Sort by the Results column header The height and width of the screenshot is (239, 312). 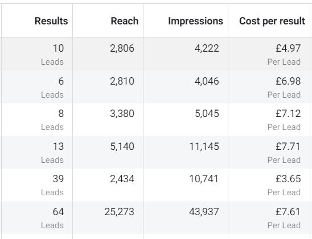[x=51, y=21]
